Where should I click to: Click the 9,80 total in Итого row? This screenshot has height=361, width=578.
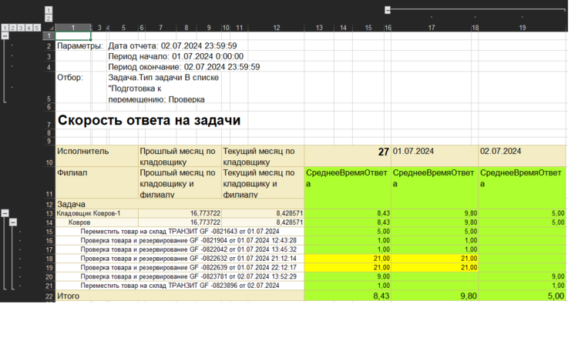tap(435, 296)
